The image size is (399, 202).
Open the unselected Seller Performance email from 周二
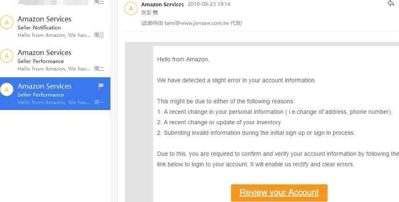click(x=55, y=60)
